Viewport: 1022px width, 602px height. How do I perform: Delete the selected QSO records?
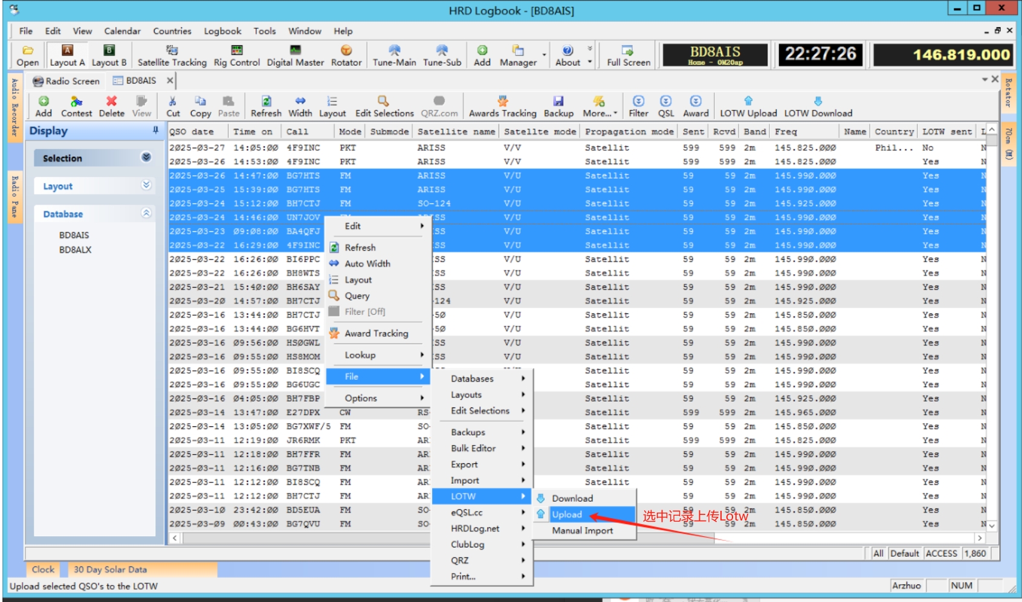(111, 106)
